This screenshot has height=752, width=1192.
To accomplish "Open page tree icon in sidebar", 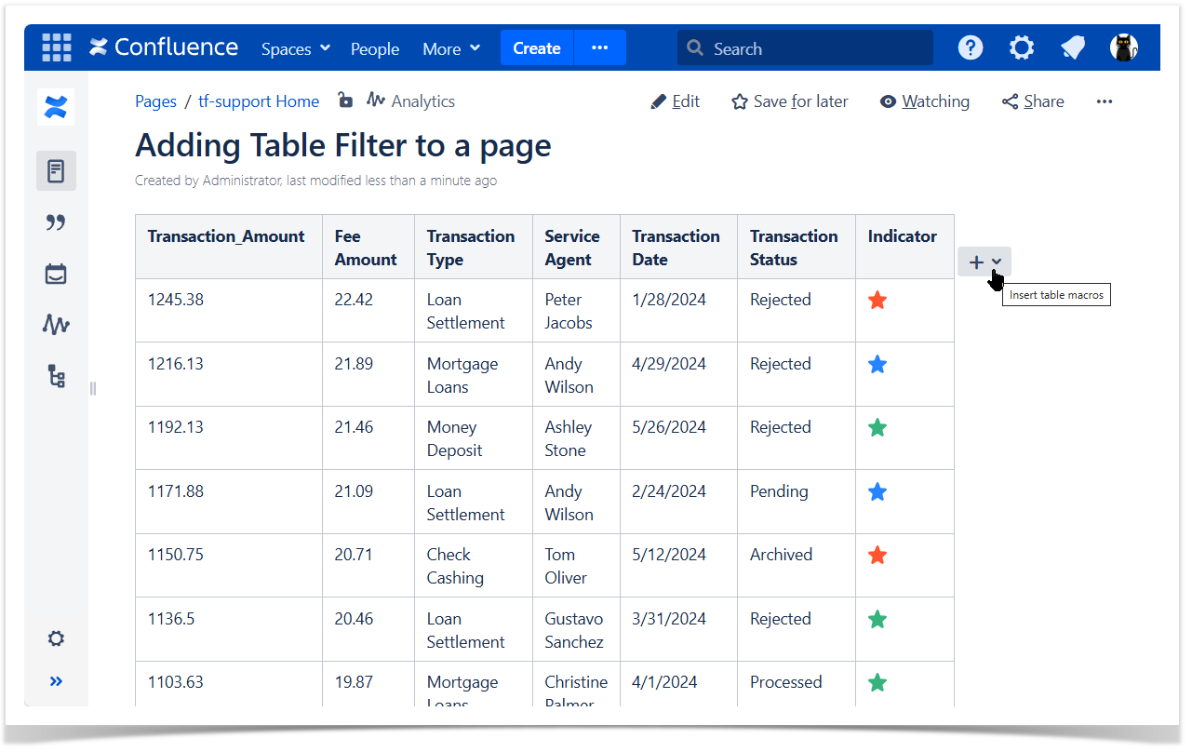I will 56,376.
